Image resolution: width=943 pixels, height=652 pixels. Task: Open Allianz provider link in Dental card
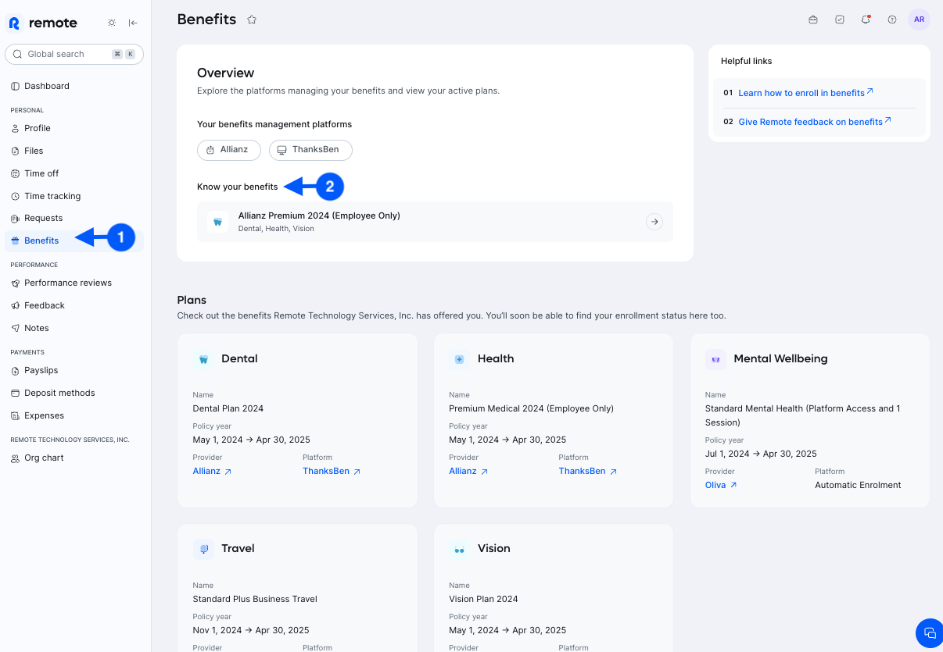(x=212, y=472)
